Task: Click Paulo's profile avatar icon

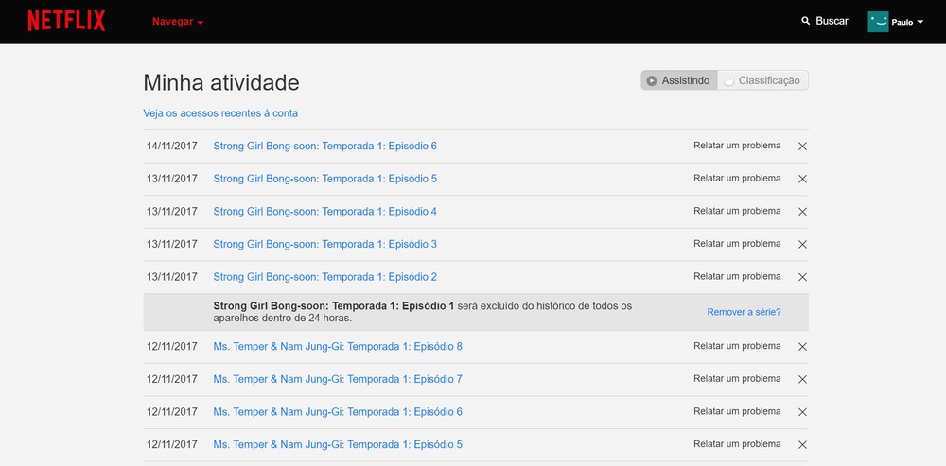Action: pyautogui.click(x=878, y=22)
